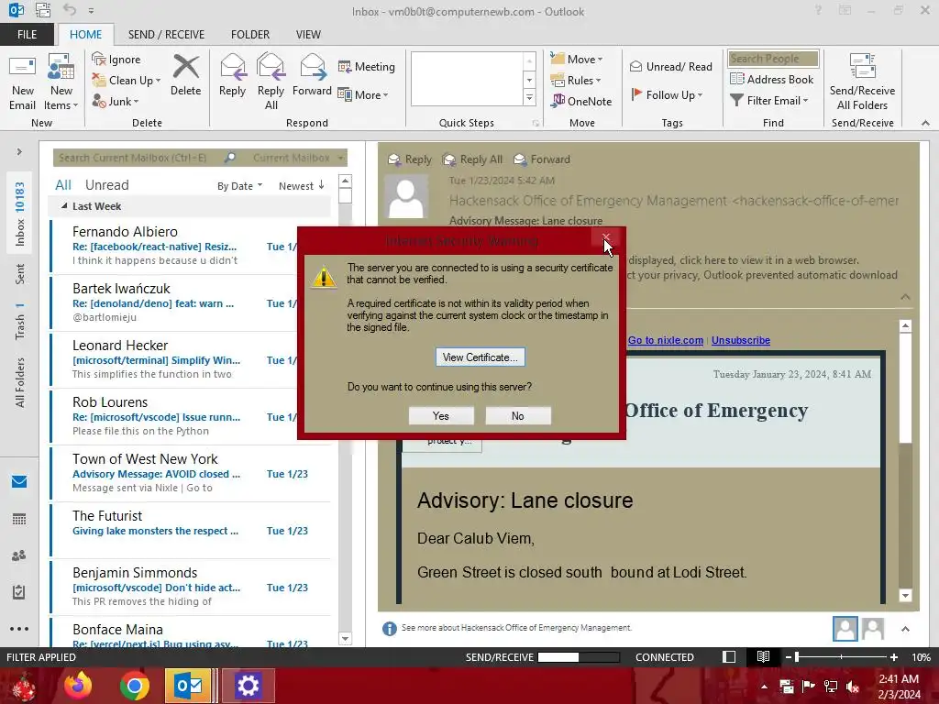Screen dimensions: 939x704
Task: Switch to the VIEW tab
Action: pos(308,34)
